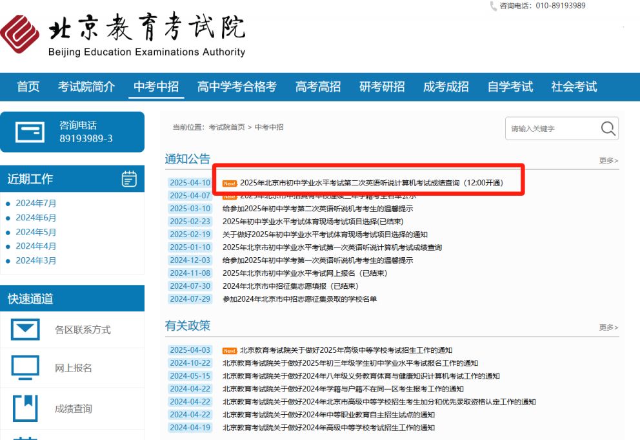Click the 2024-04-19 date tag
640x440 pixels.
click(190, 428)
